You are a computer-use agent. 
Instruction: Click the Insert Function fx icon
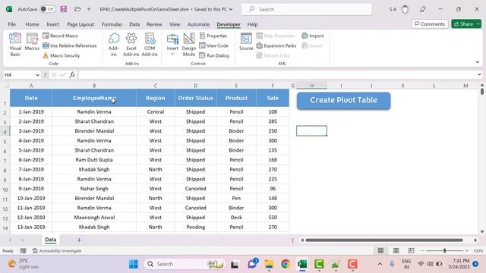coord(72,74)
